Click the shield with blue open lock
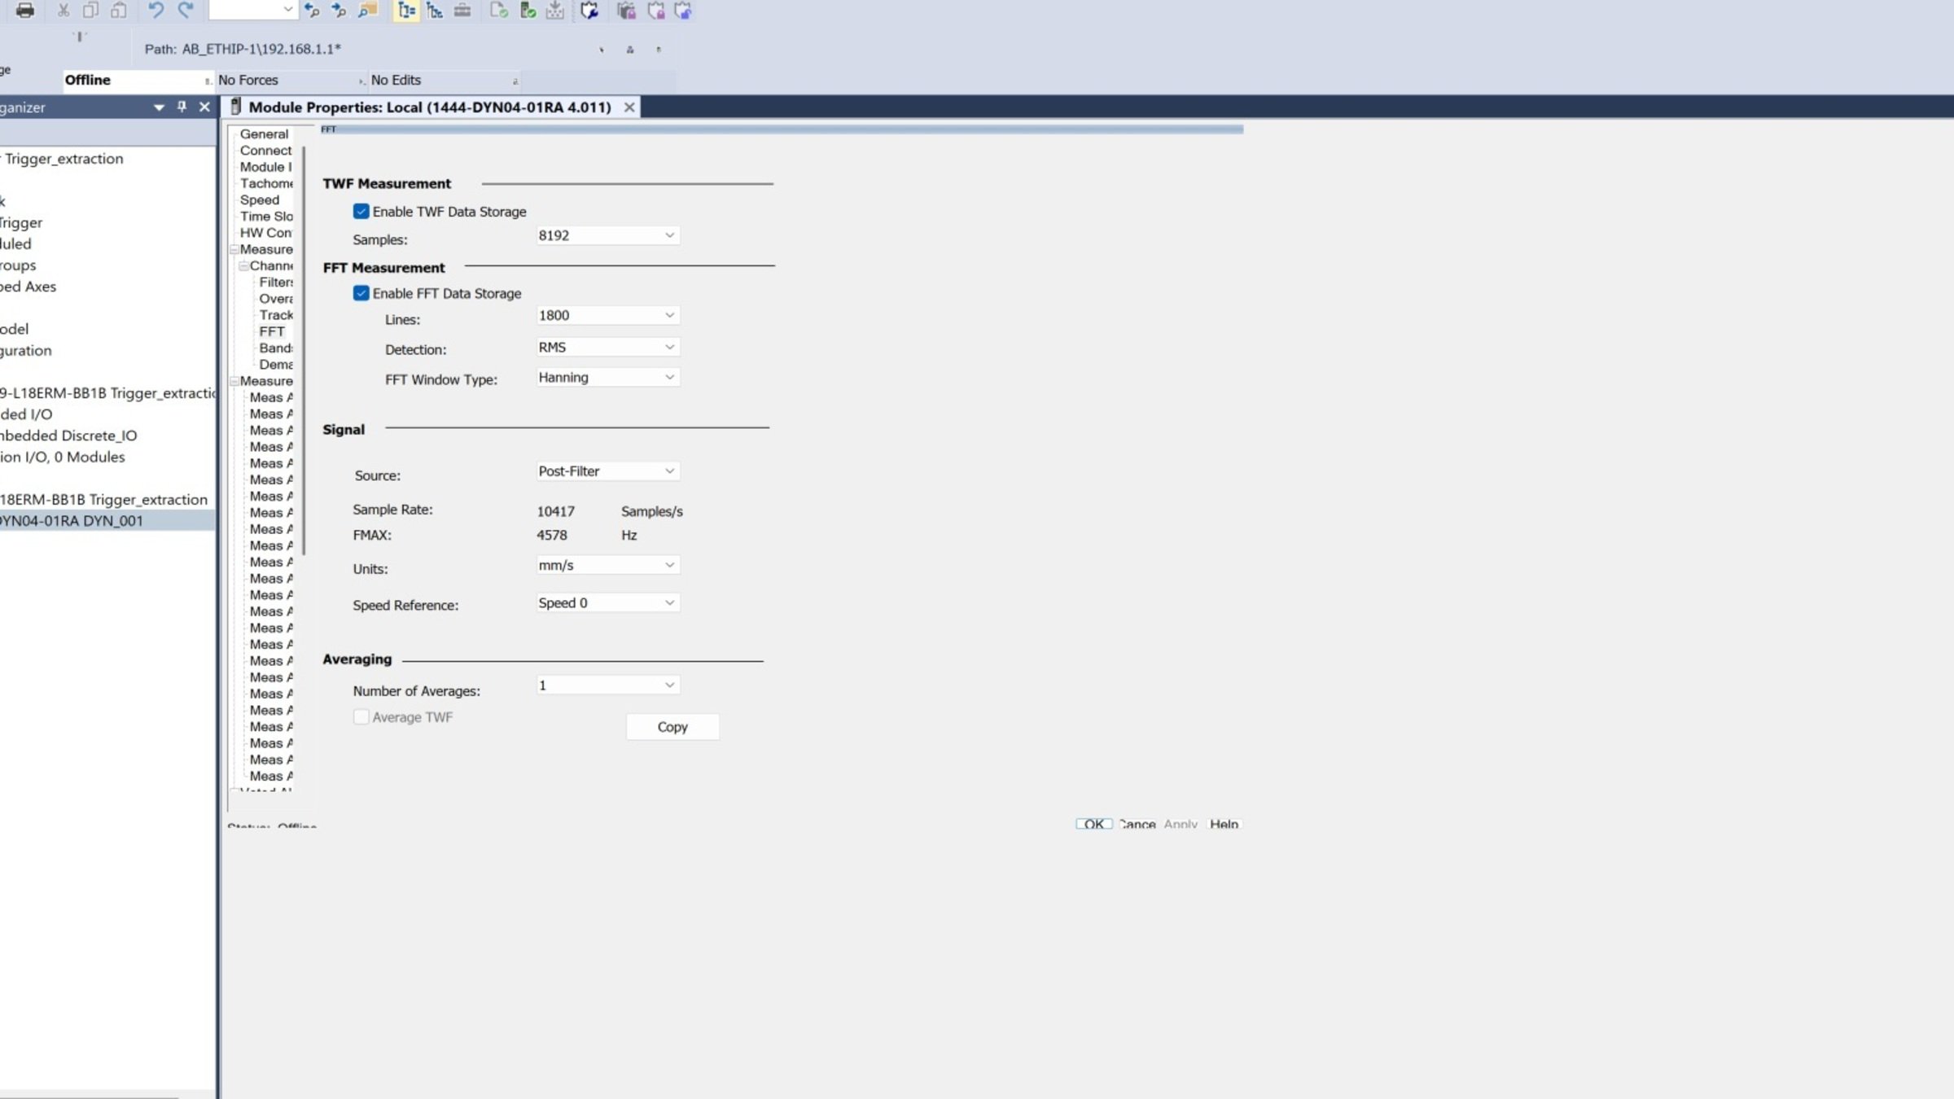 (683, 11)
